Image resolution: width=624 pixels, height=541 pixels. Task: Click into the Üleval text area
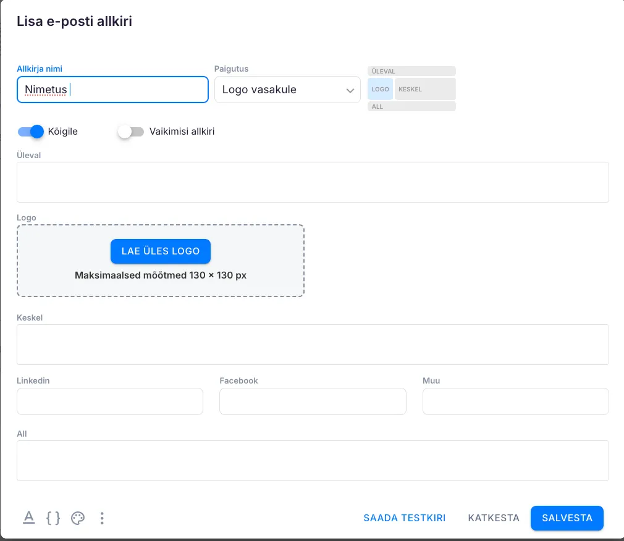(313, 182)
